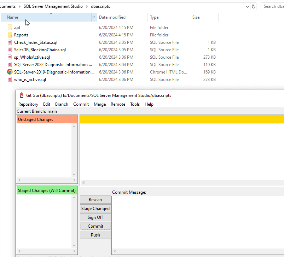Open the .git folder icon
The height and width of the screenshot is (257, 284).
[10, 28]
